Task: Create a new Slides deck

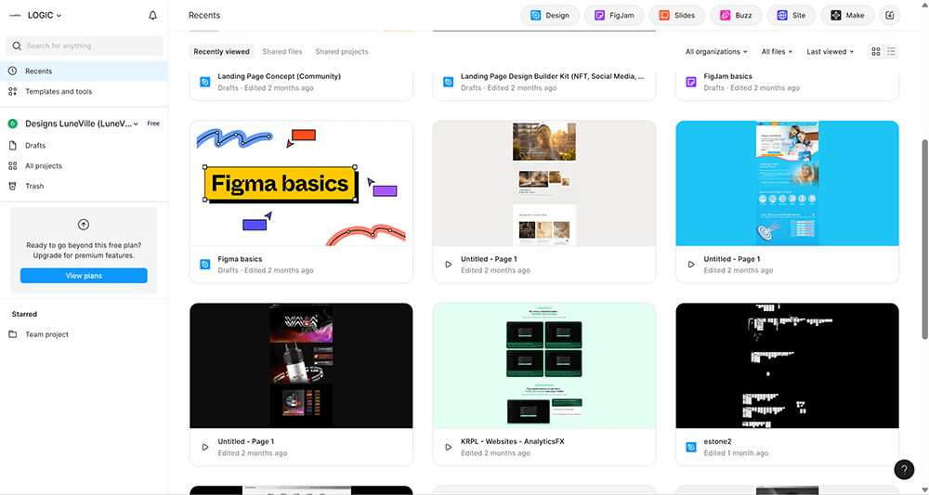Action: click(676, 16)
